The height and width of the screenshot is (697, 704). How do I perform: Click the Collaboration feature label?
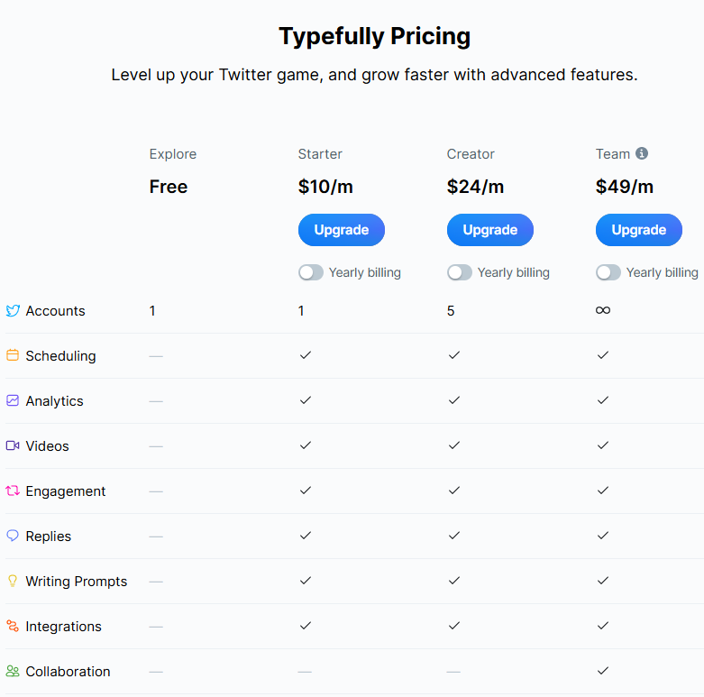click(68, 672)
